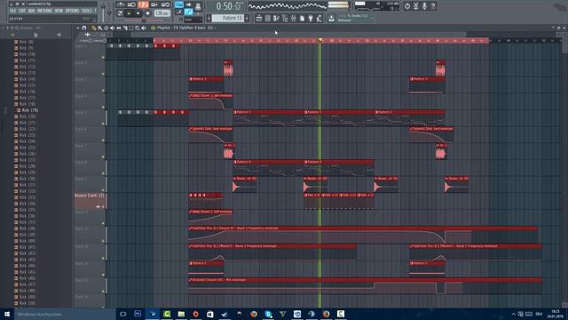Toggle the metronome icon
Screen dimensions: 568x320
(x=121, y=4)
